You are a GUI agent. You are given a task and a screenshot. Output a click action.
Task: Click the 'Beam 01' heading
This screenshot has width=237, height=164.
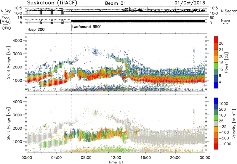pyautogui.click(x=115, y=3)
